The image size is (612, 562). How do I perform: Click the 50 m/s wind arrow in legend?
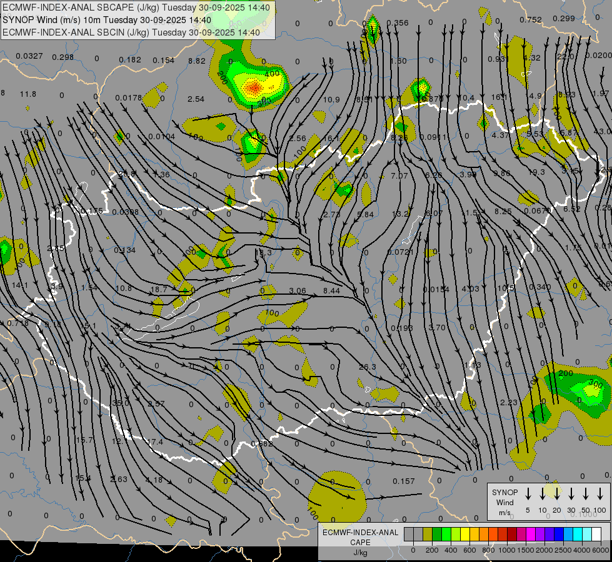click(x=586, y=494)
